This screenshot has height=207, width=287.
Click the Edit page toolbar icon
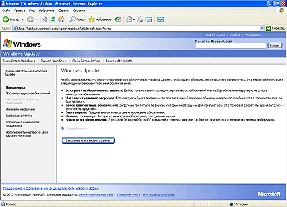point(149,20)
